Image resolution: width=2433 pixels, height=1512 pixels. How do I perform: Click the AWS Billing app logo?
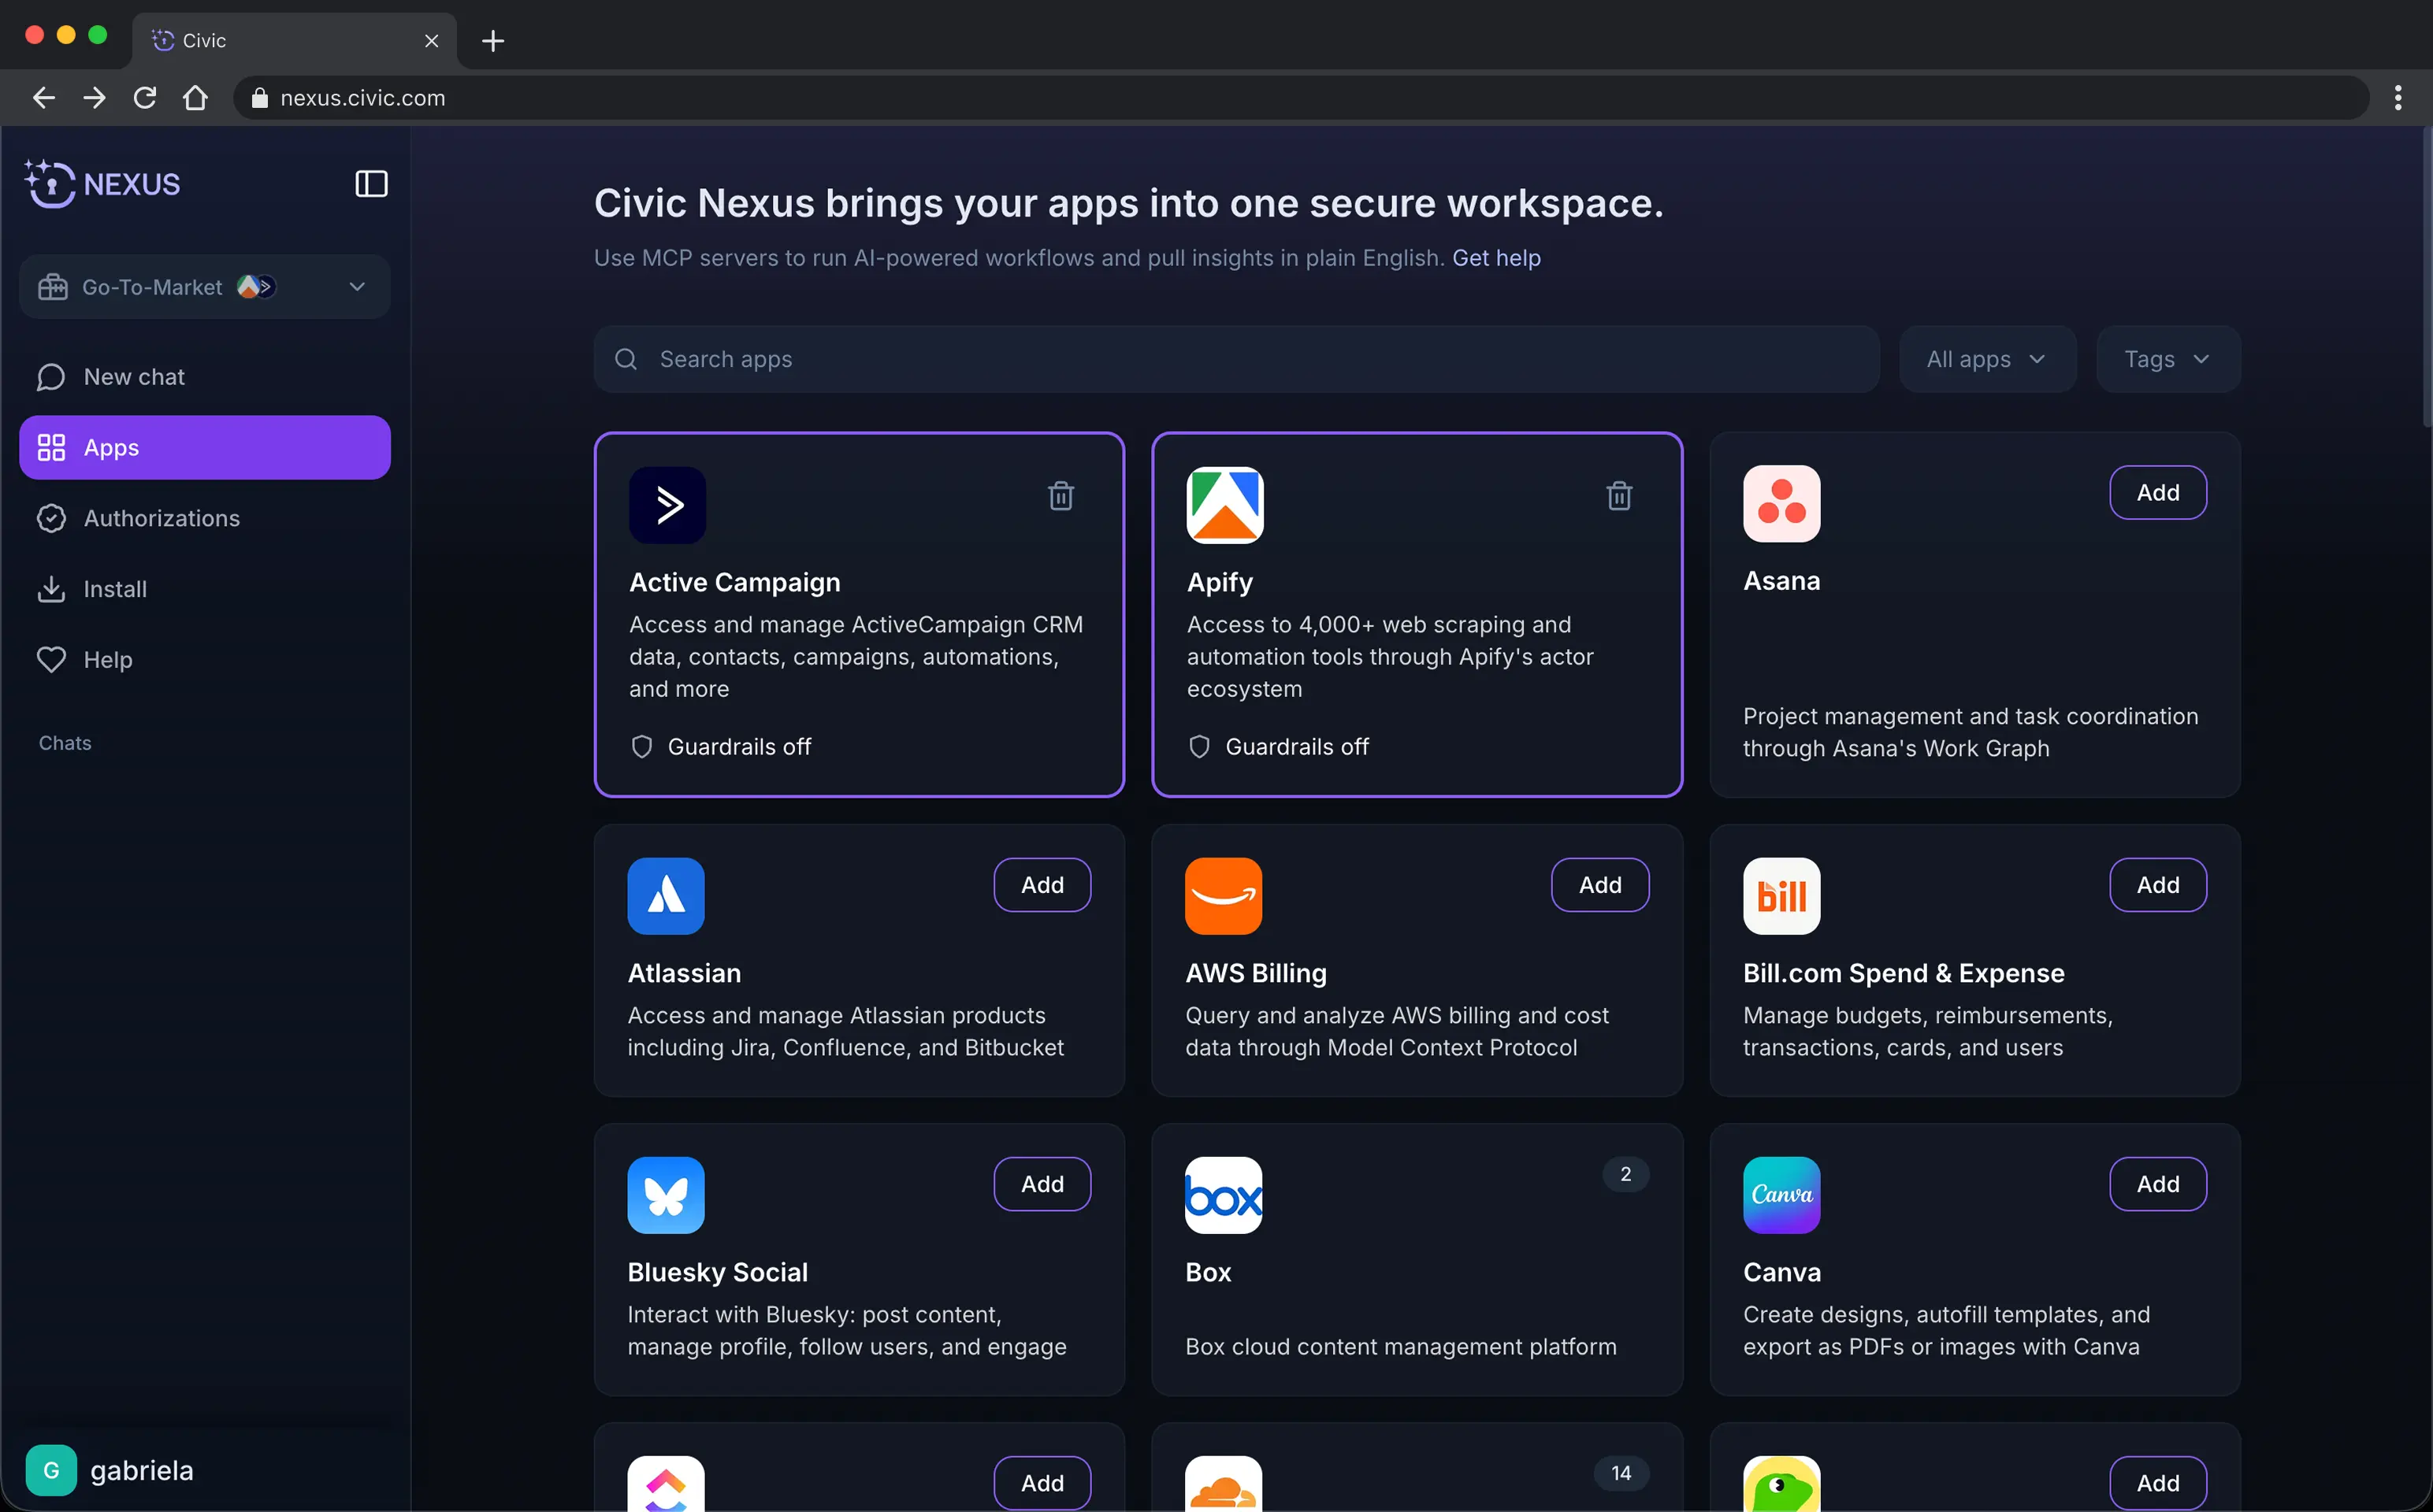1224,896
